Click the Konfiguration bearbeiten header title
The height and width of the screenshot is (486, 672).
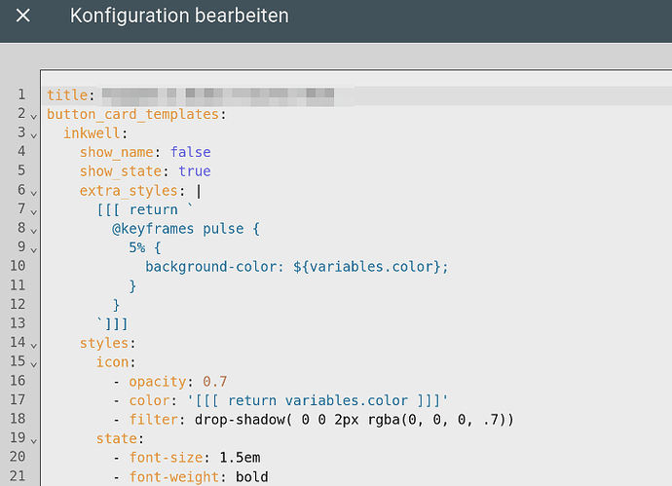pyautogui.click(x=179, y=16)
